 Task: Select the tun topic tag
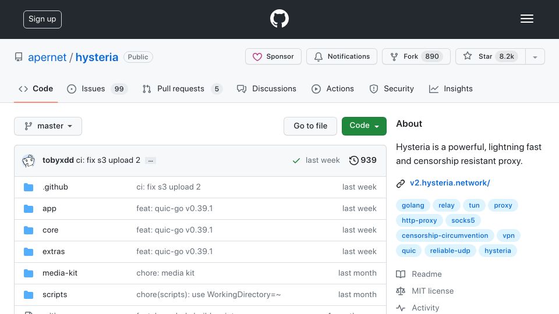pyautogui.click(x=474, y=205)
